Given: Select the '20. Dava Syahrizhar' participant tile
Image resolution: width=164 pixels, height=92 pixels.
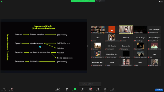Looking at the screenshot, I should click(x=98, y=54).
